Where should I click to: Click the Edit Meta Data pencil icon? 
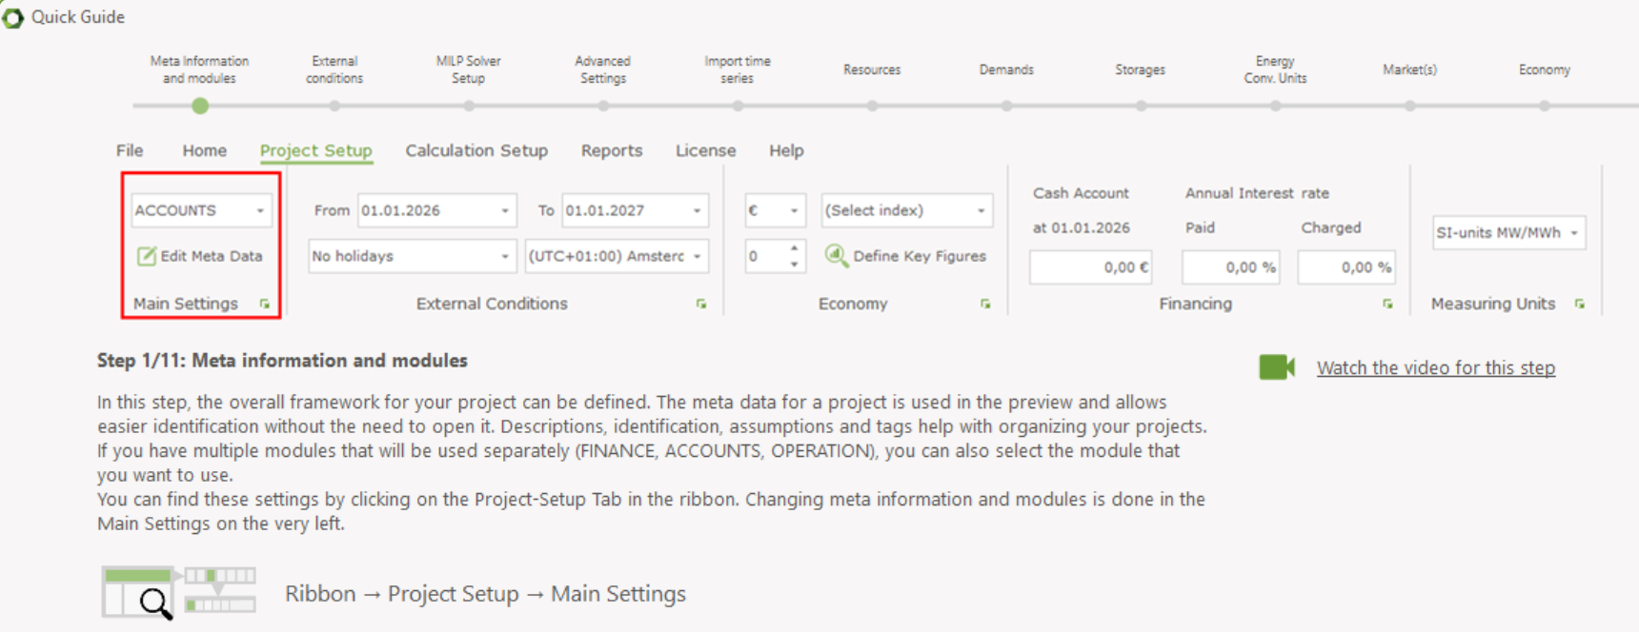(147, 256)
